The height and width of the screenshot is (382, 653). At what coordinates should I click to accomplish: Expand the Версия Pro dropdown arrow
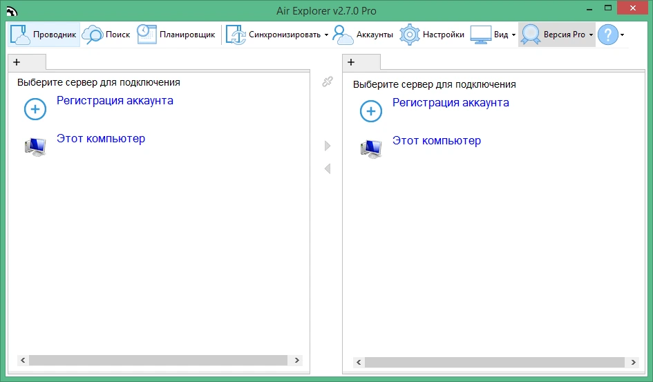[x=591, y=35]
